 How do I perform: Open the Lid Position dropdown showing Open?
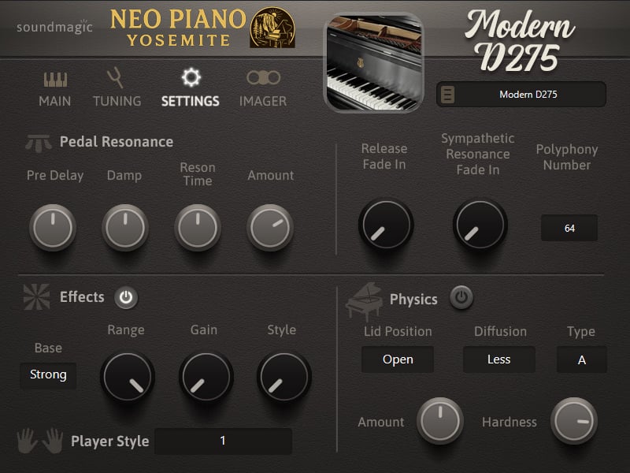[x=398, y=359]
